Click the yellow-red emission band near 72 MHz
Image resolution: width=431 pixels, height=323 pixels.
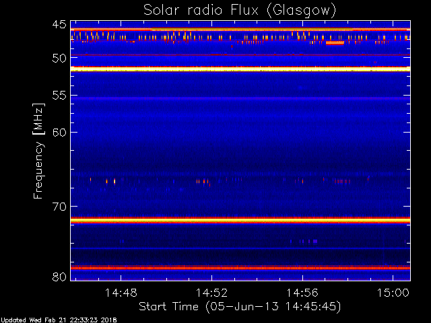pyautogui.click(x=240, y=220)
